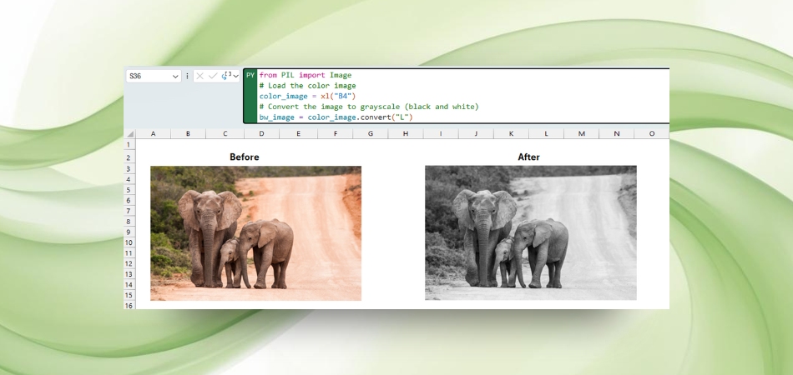Select row 1 header
Viewport: 793px width, 375px height.
[x=129, y=145]
